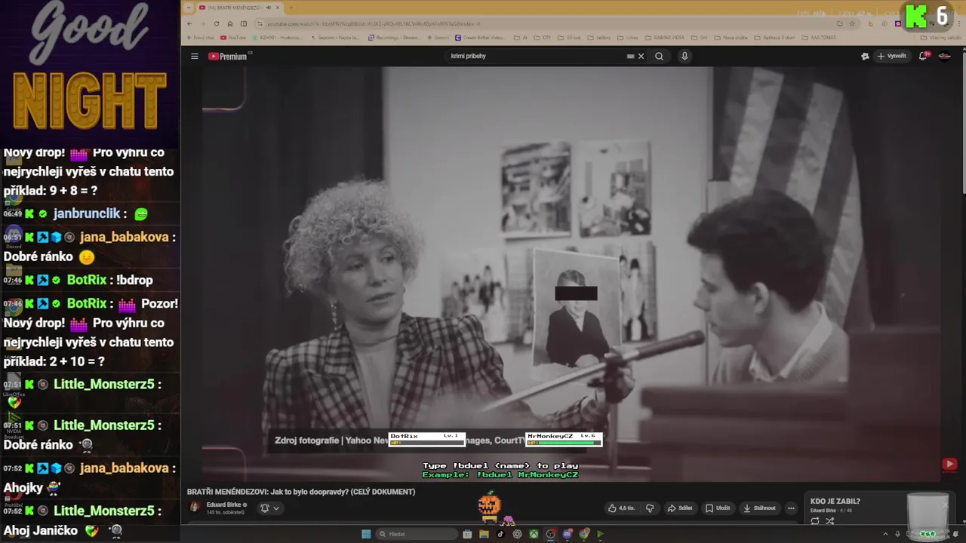
Task: Open the Eduard Birke channel name link
Action: point(223,505)
